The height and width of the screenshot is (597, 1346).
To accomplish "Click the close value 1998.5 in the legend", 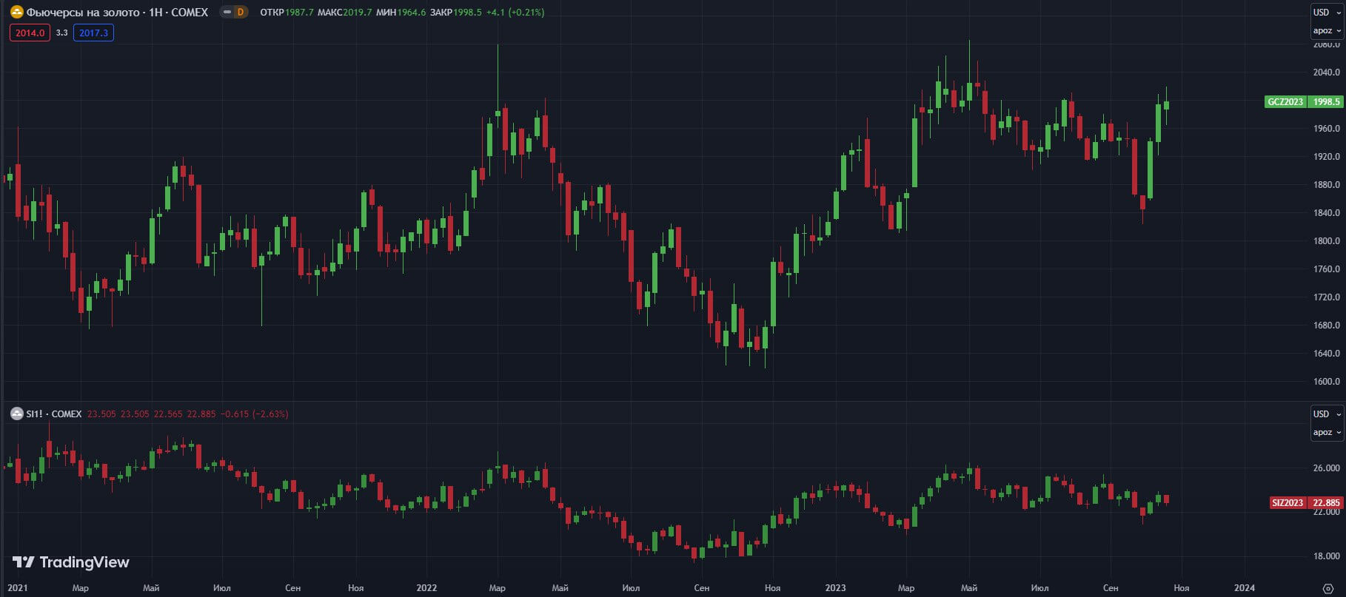I will click(x=467, y=13).
